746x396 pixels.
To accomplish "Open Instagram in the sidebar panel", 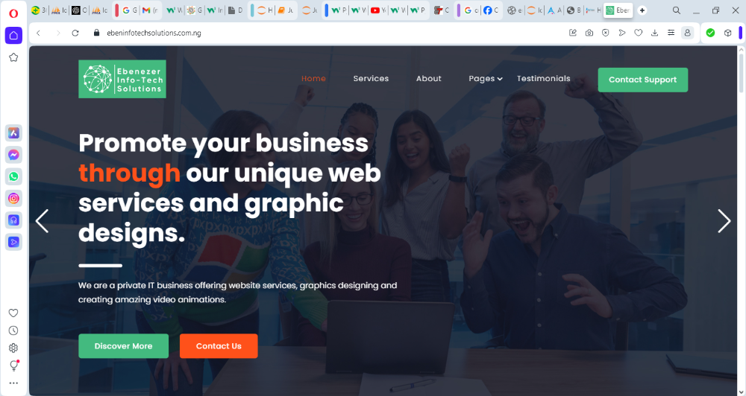I will coord(13,199).
